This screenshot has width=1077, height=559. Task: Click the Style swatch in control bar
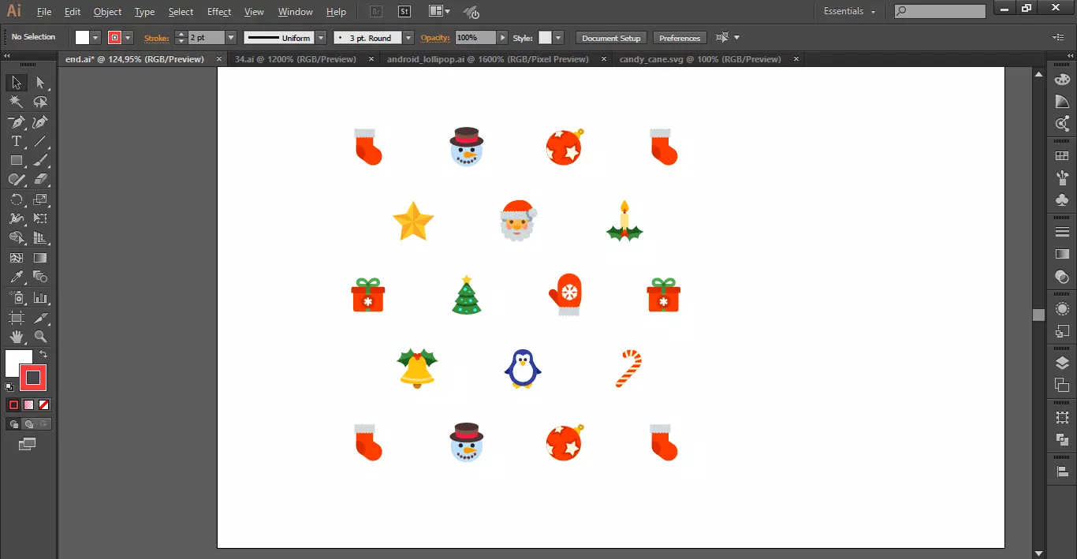545,38
